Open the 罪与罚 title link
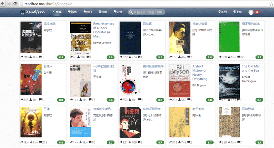This screenshot has width=274, height=148. pos(147,24)
